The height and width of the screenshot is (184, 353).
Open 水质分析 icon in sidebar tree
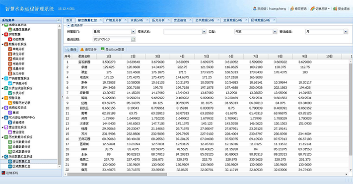[x=10, y=93]
